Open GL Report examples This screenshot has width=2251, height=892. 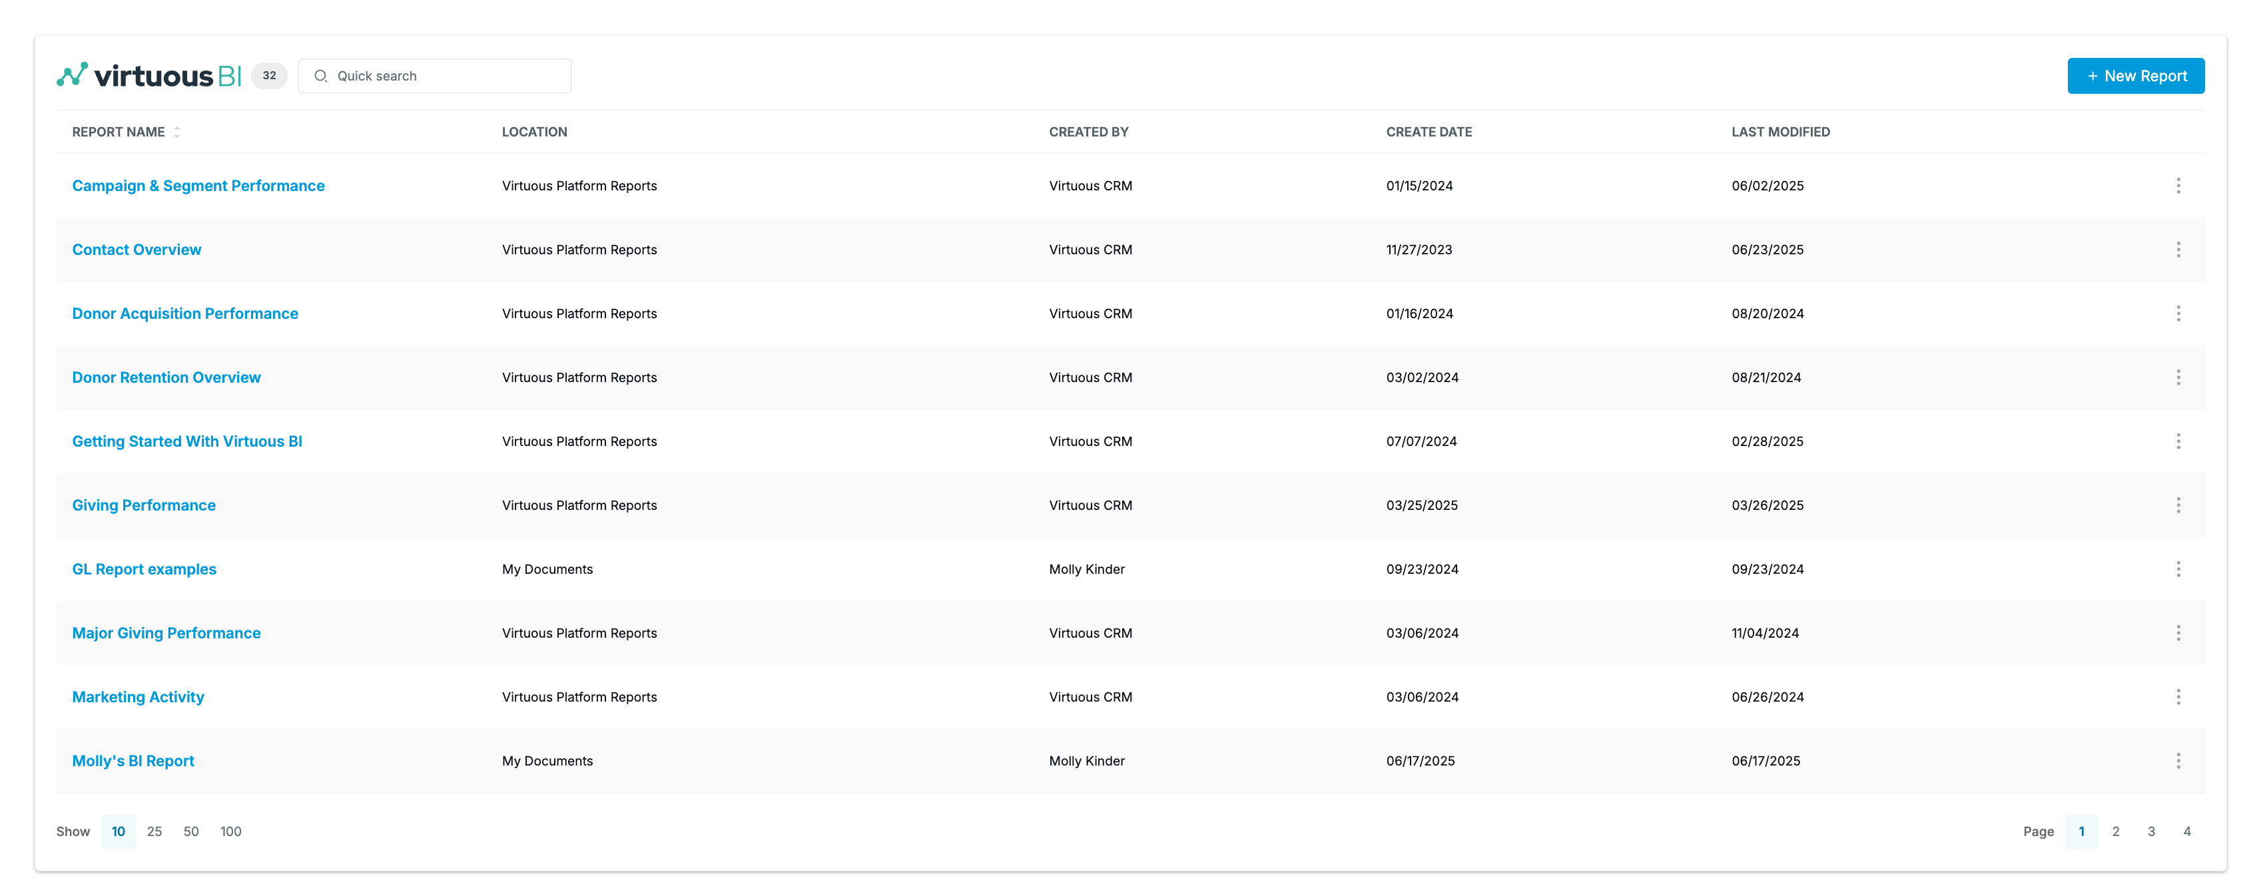(x=144, y=568)
